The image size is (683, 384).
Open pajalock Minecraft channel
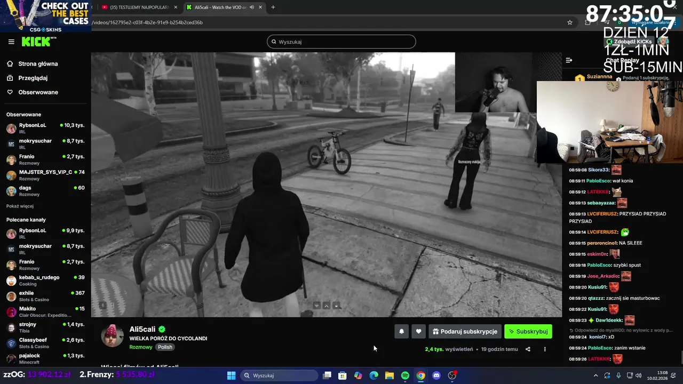(45, 358)
